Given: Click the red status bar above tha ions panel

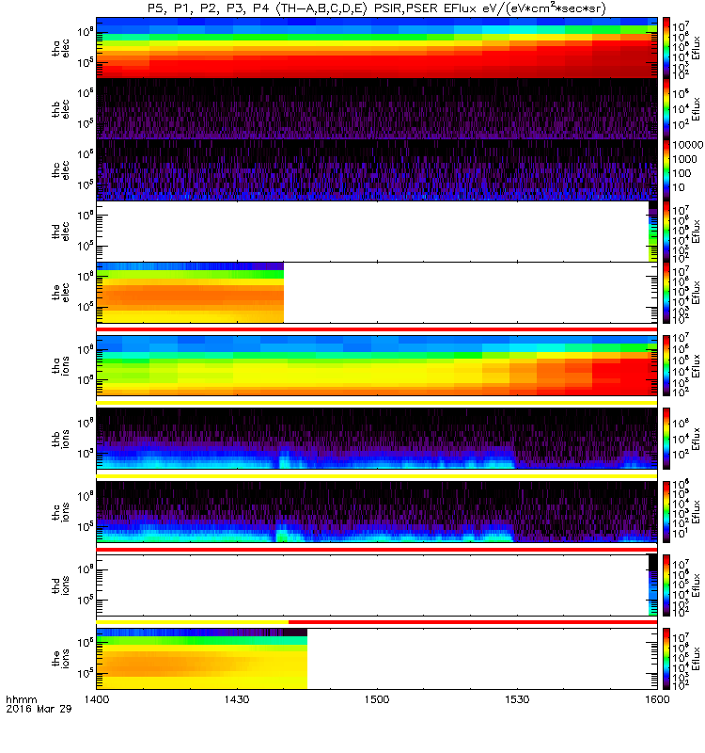Looking at the screenshot, I should coord(377,329).
